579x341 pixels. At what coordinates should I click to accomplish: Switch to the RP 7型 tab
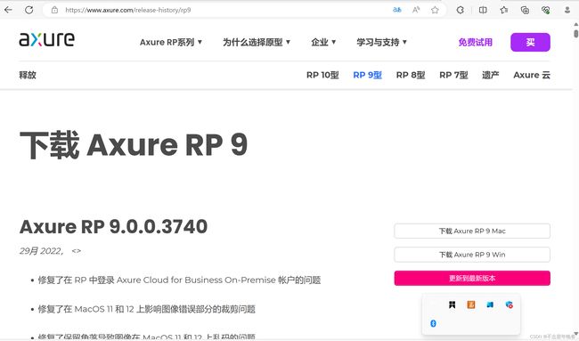pos(453,75)
